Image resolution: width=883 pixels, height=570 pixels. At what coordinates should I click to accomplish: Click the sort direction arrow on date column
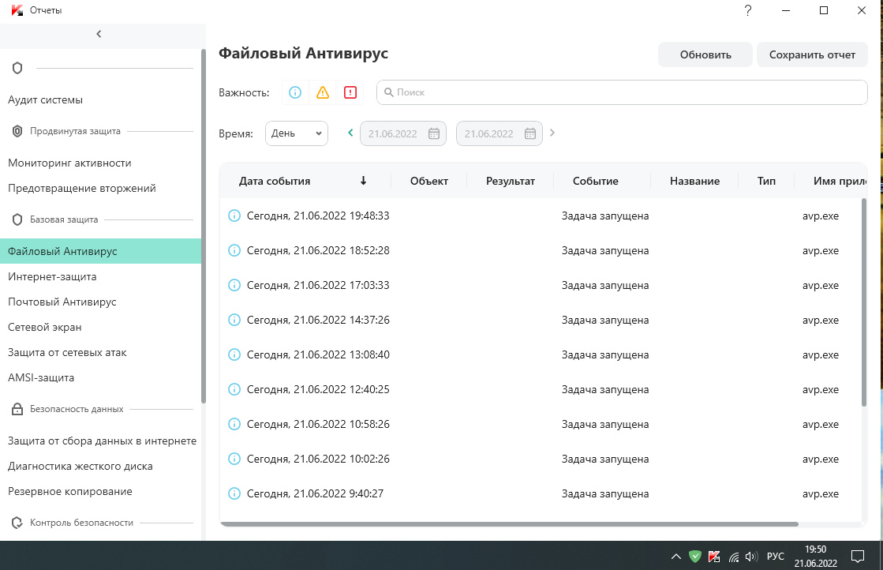(x=363, y=181)
